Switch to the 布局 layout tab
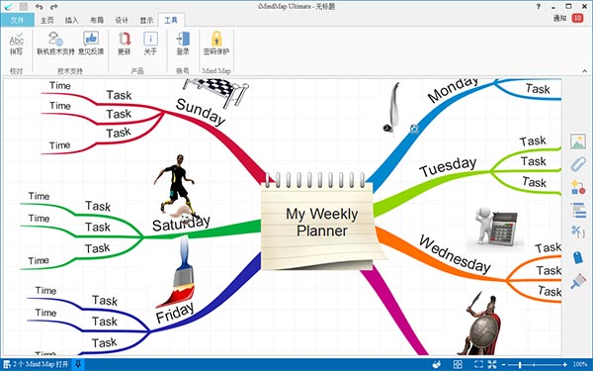593x371 pixels. point(97,20)
